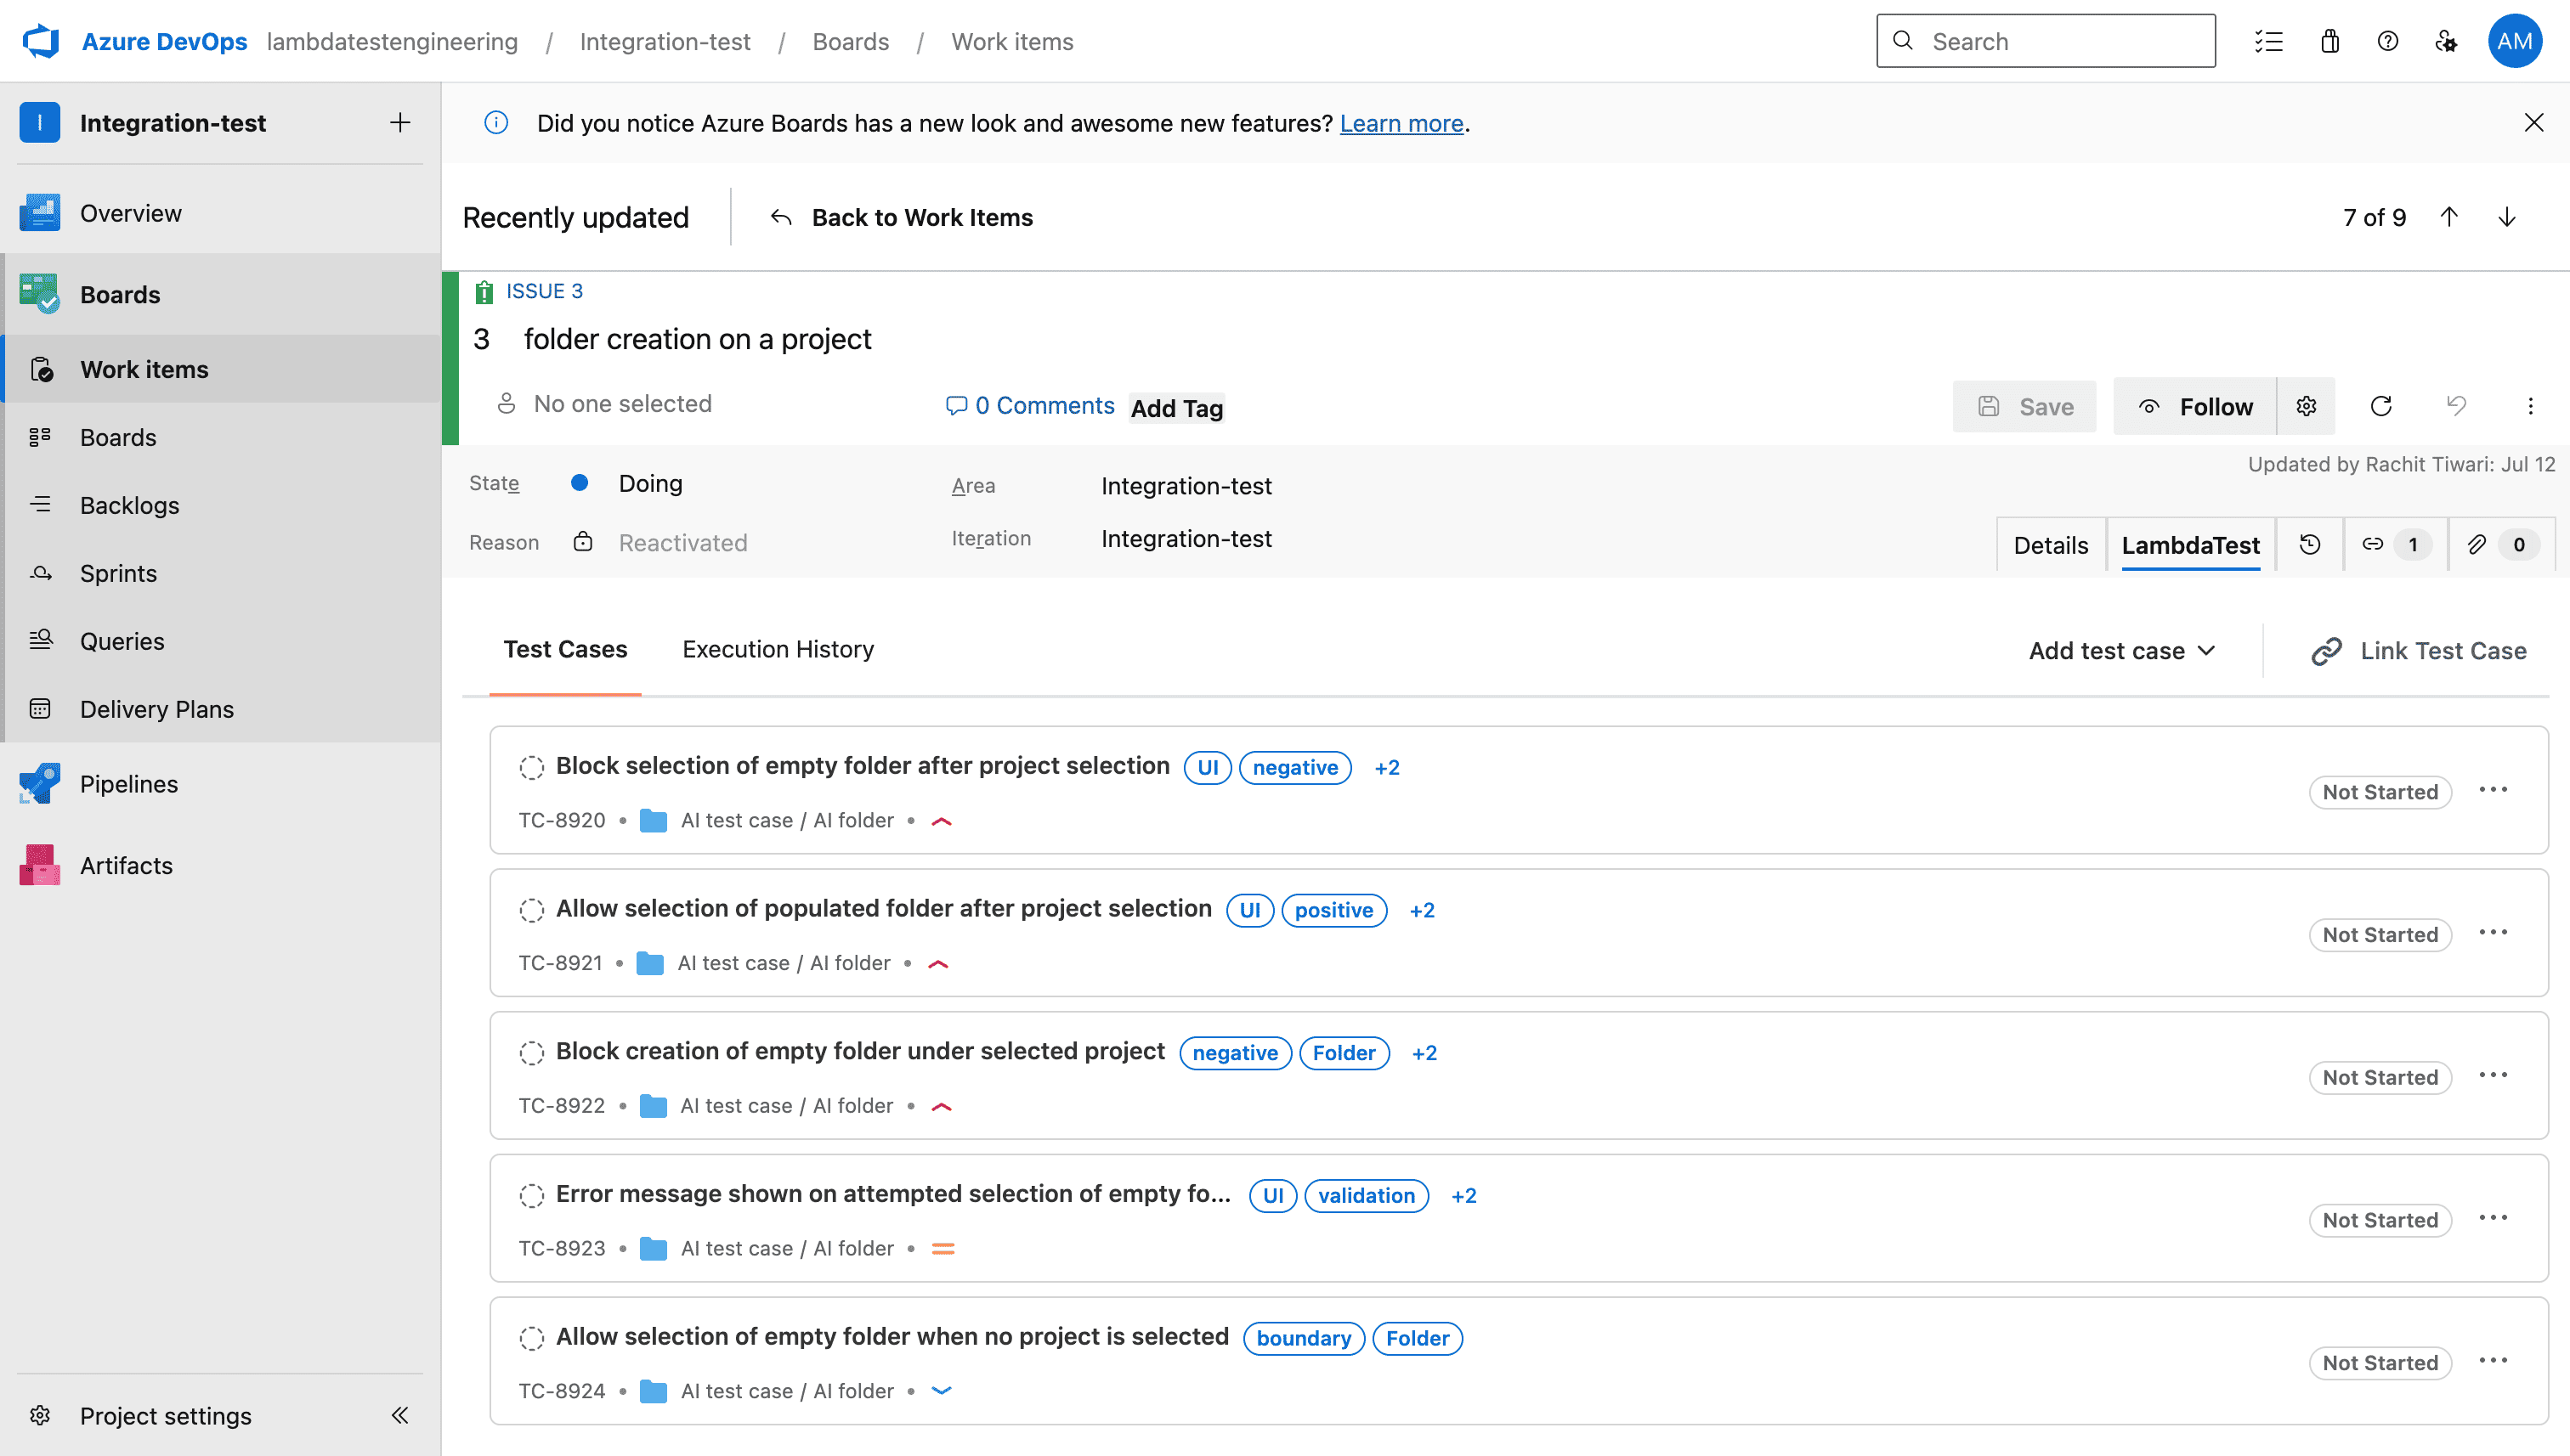This screenshot has width=2570, height=1456.
Task: Switch to the Execution History tab
Action: pos(778,649)
